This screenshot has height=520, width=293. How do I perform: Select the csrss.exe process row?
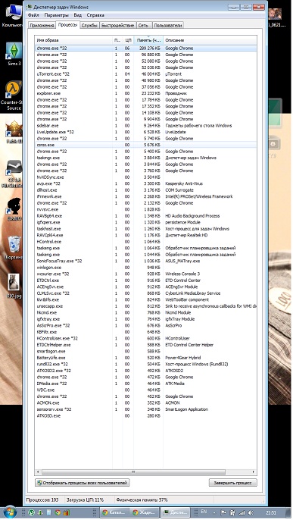point(145,145)
